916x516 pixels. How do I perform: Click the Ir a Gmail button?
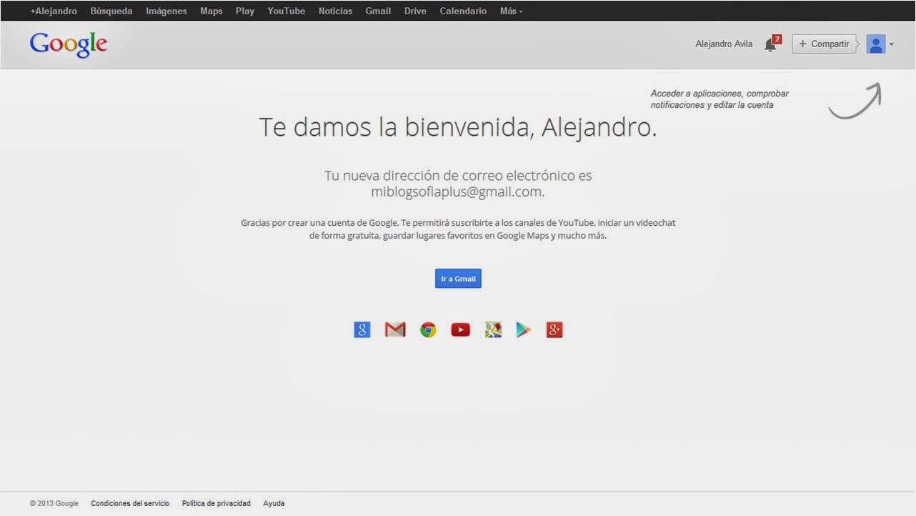pyautogui.click(x=458, y=279)
